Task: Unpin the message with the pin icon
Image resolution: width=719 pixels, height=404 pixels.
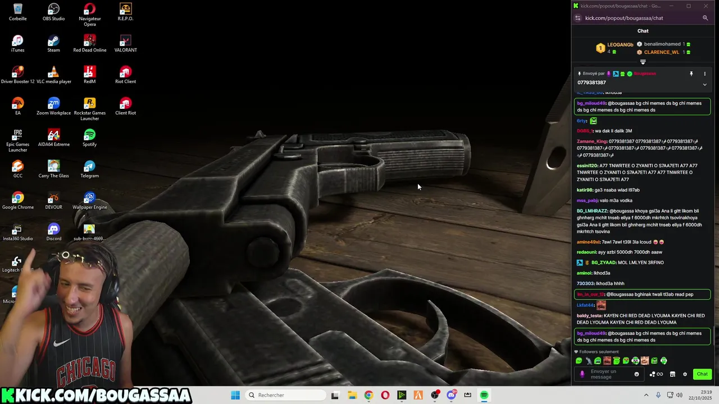Action: coord(691,74)
